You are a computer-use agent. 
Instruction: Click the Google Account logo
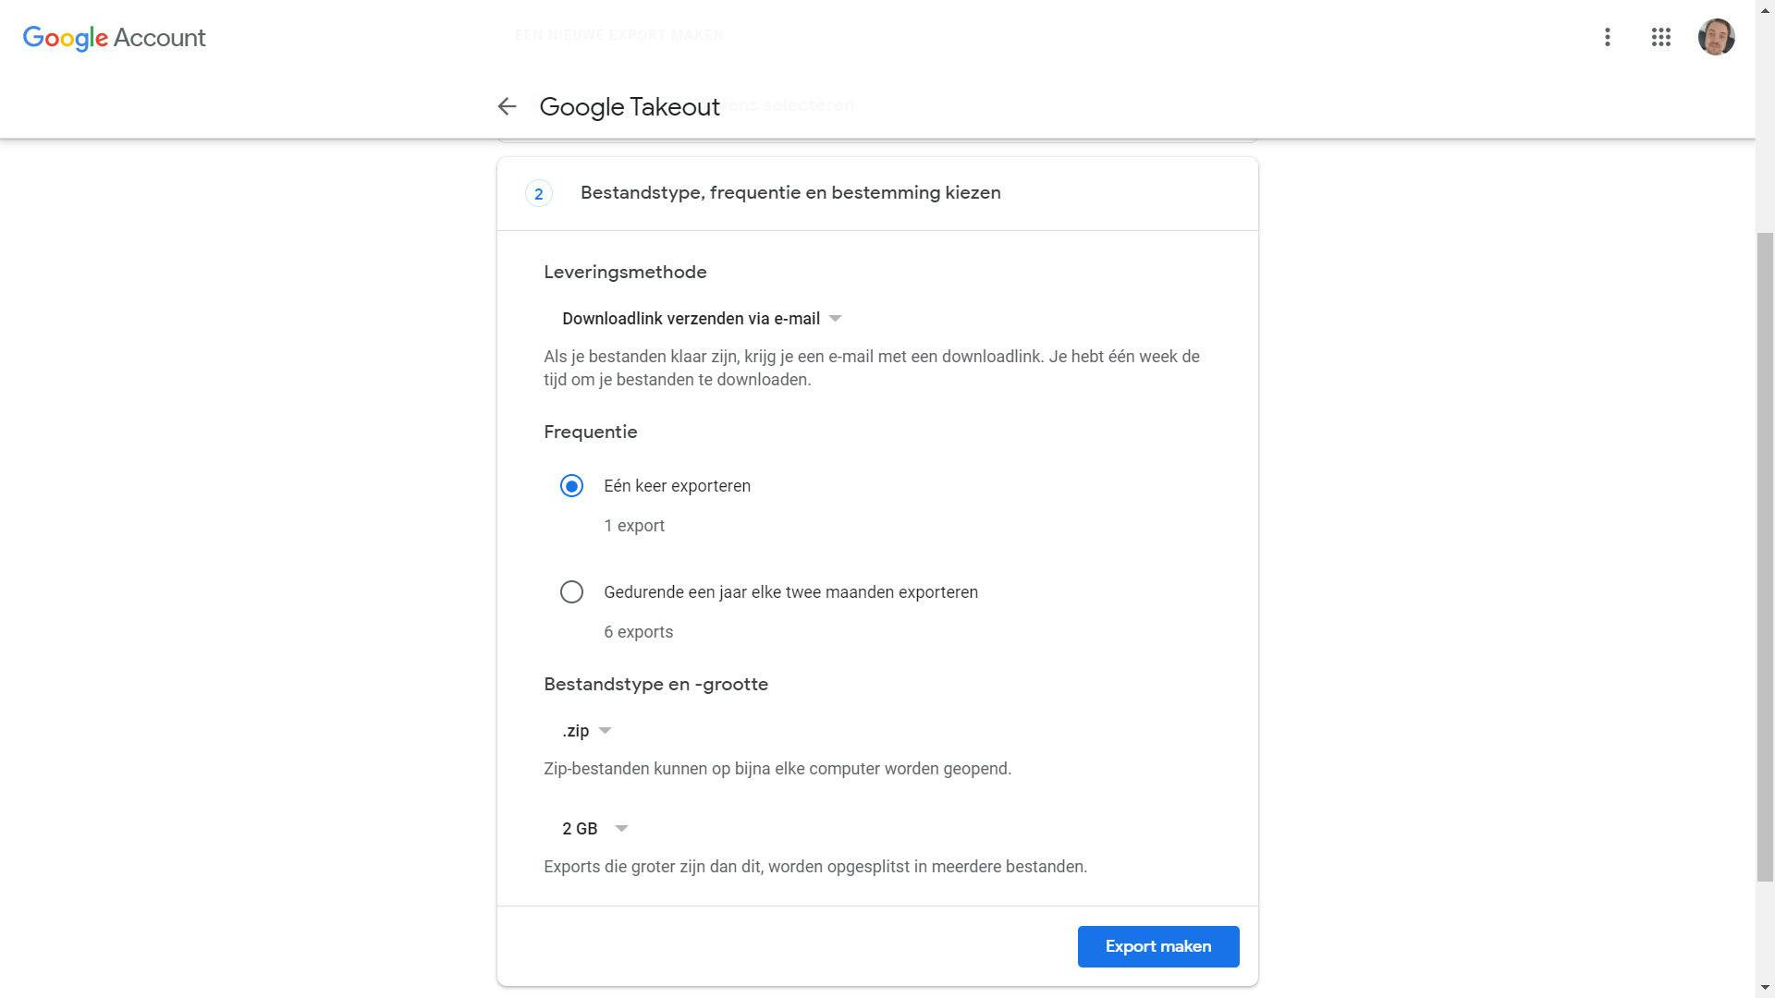tap(115, 38)
